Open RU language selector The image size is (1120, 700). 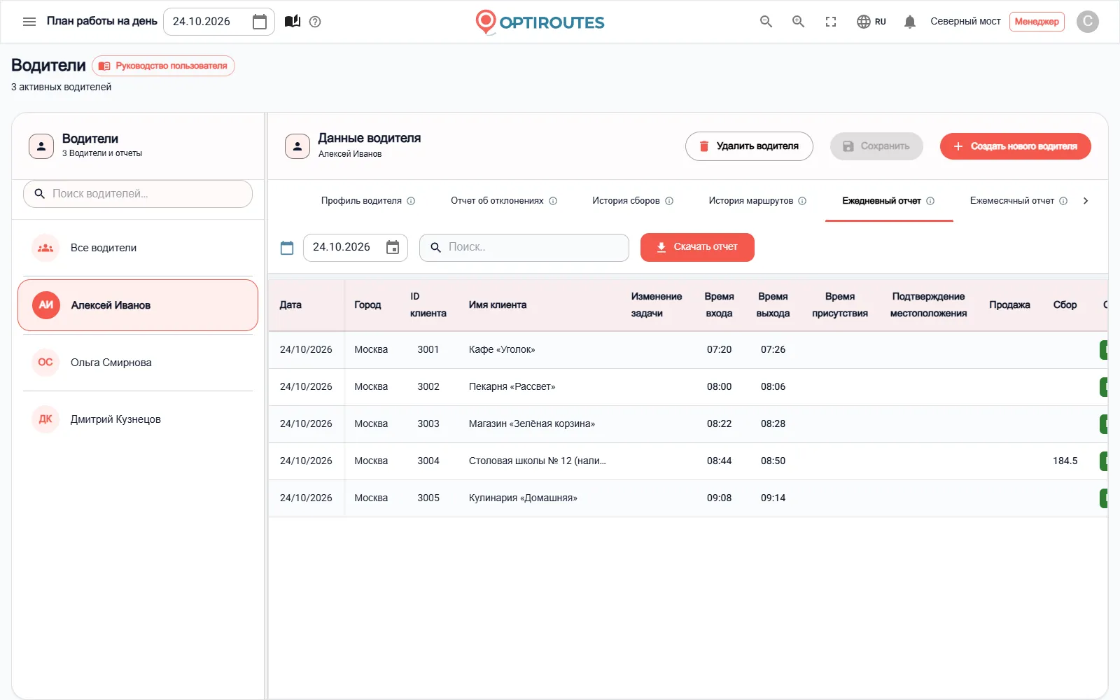pos(871,22)
